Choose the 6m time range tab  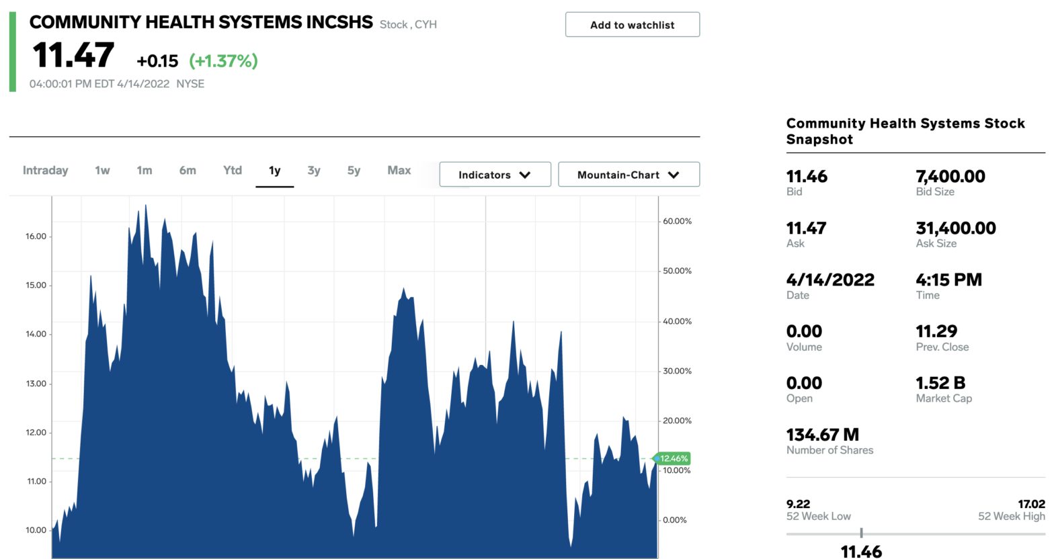(x=188, y=171)
